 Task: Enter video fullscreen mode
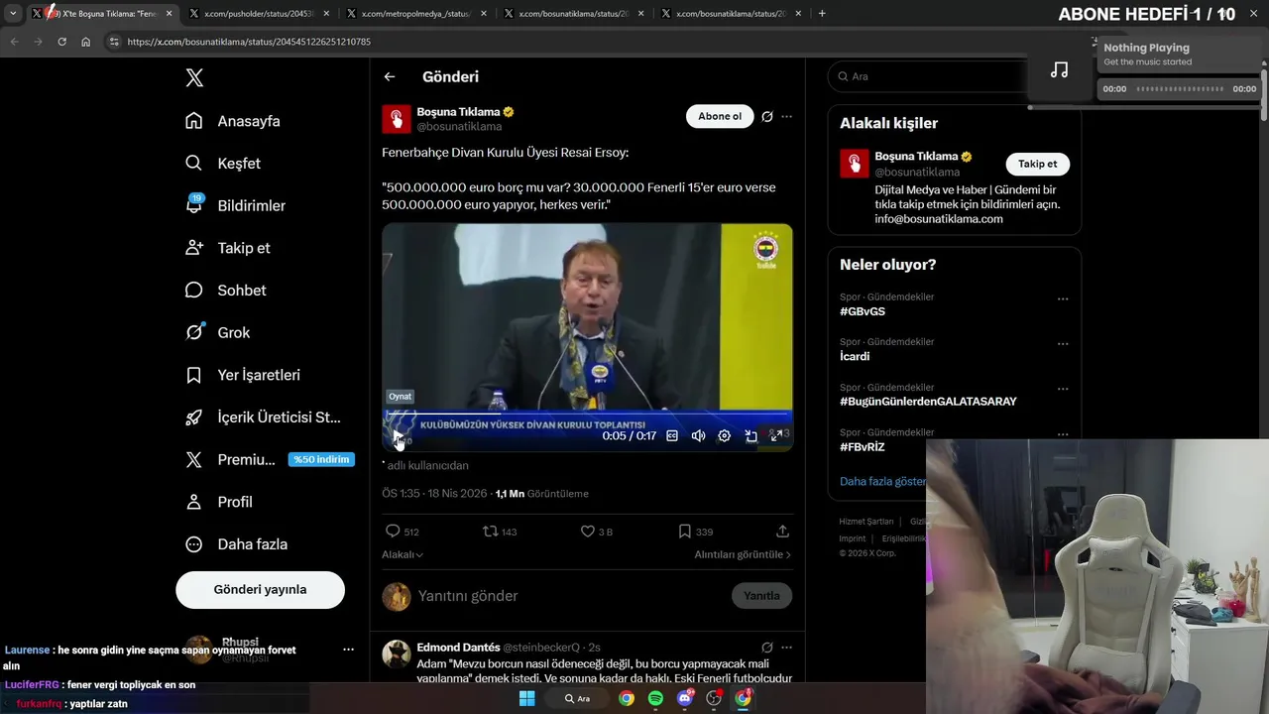click(776, 435)
